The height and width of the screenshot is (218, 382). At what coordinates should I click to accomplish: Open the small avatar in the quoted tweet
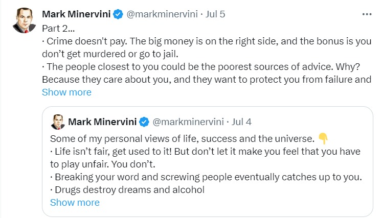tap(57, 122)
